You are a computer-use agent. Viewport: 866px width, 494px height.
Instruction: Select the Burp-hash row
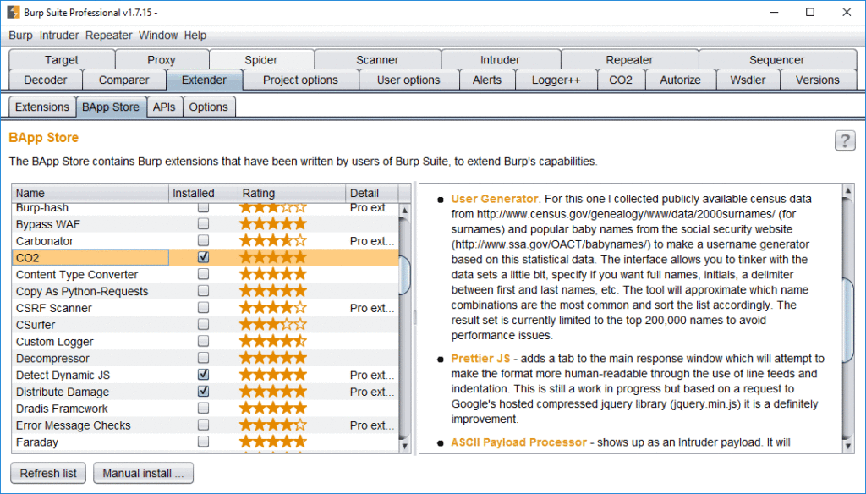pos(206,208)
